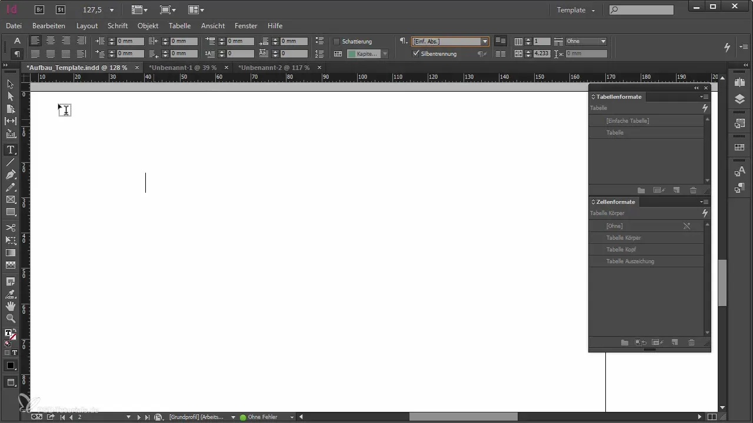Screen dimensions: 753x423
Task: Select the Page tool
Action: click(x=11, y=109)
